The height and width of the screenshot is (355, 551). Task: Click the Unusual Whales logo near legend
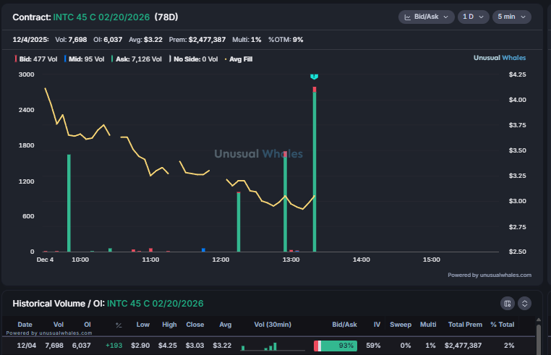tap(500, 58)
